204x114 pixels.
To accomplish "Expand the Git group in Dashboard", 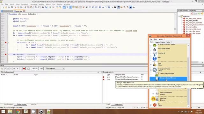I will (151, 105).
